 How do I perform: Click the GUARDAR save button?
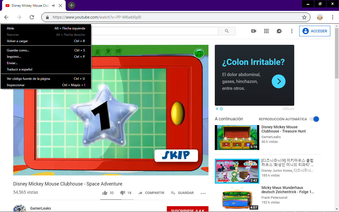(x=182, y=193)
